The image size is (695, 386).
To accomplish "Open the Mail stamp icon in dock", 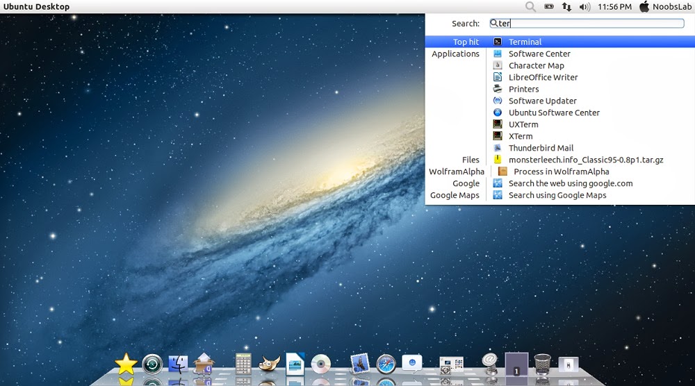I will coord(359,363).
